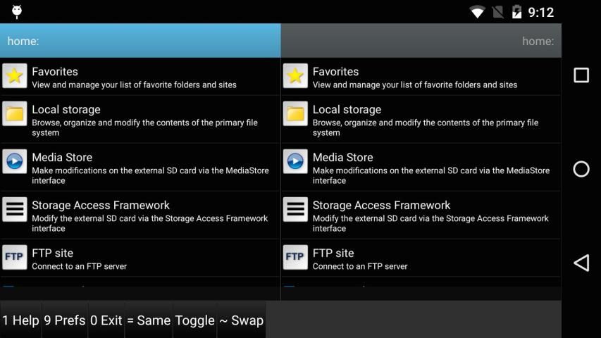This screenshot has width=601, height=338.
Task: Click the FTP site icon in left pane
Action: 15,258
